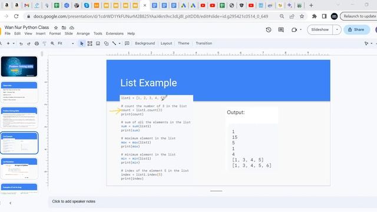This screenshot has height=212, width=377.
Task: Click the Chrome share page icon
Action: pyautogui.click(x=292, y=16)
